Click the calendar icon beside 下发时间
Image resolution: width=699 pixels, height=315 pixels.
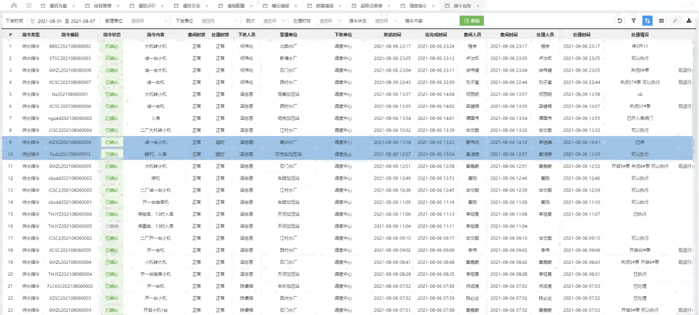(32, 21)
